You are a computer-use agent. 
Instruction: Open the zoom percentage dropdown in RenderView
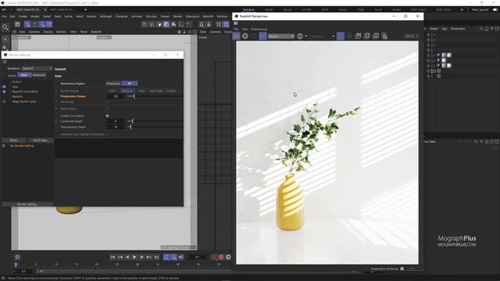coord(412,37)
